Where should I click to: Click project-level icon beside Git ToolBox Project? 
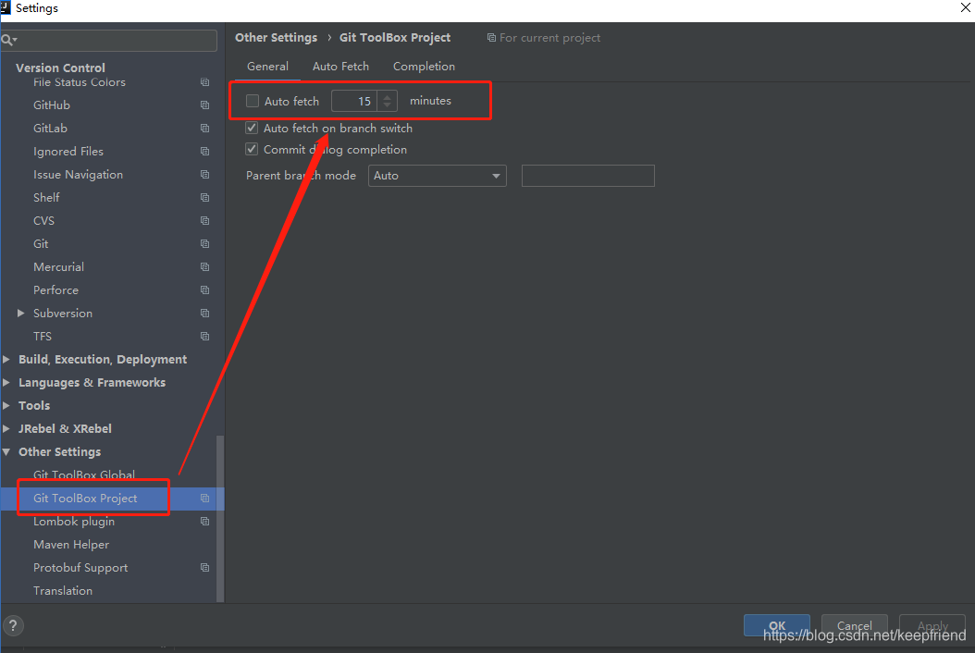click(x=204, y=499)
